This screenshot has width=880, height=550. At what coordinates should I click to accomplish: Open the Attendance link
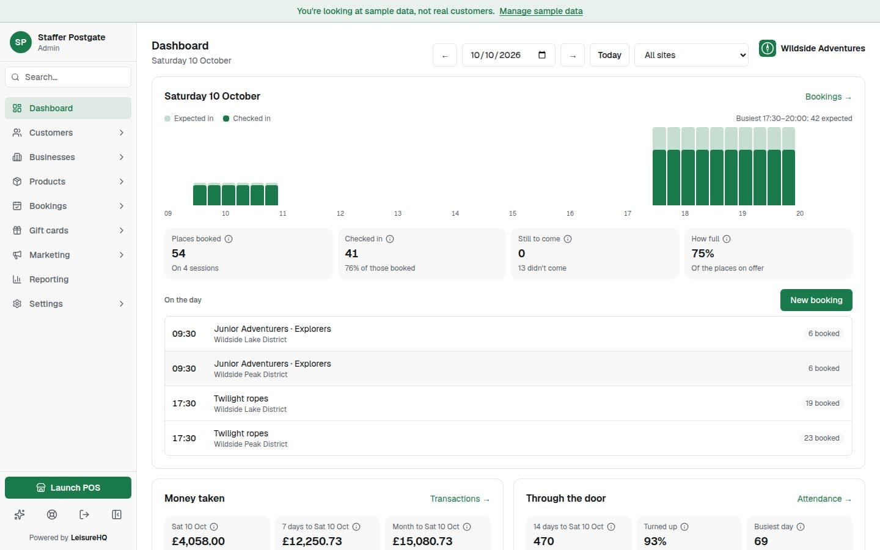tap(824, 499)
